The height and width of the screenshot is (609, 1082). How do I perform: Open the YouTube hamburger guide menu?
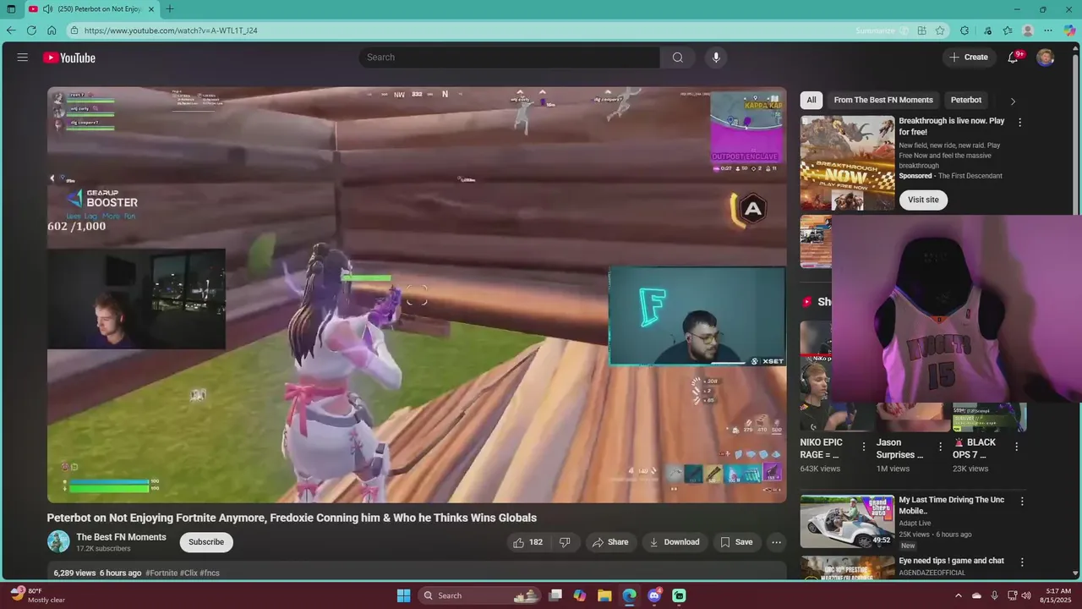23,58
